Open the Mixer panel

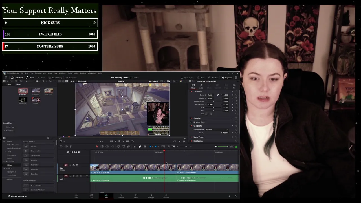201,78
